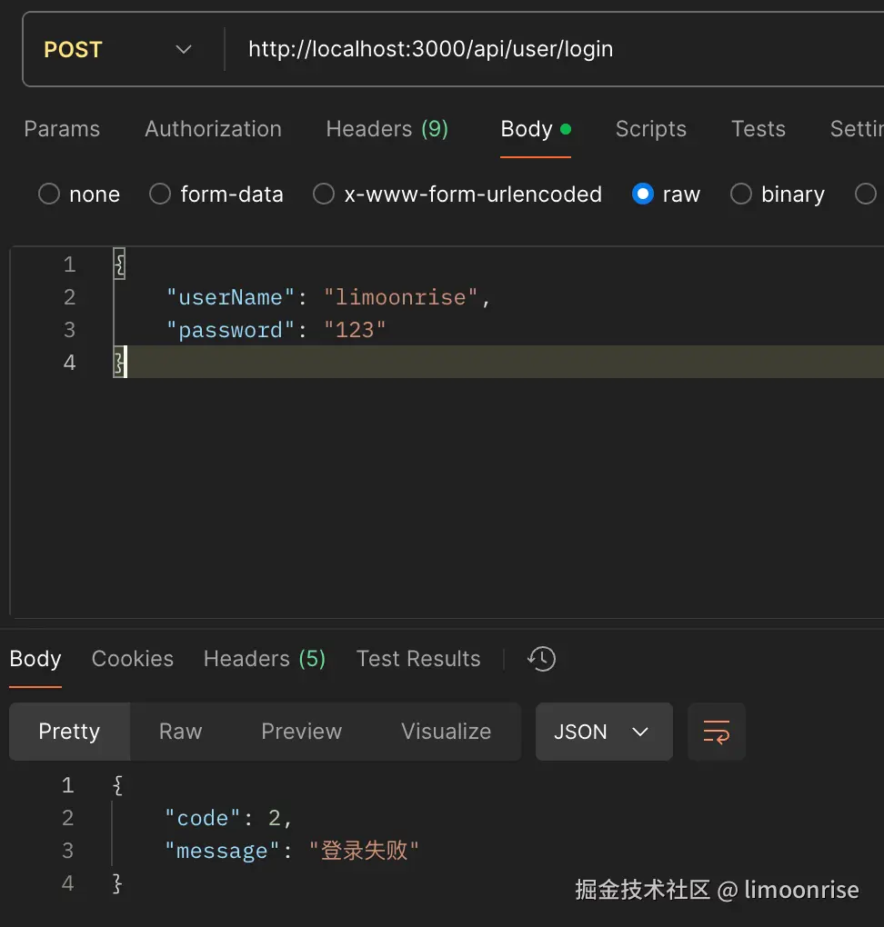
Task: Open the Test Results tab
Action: coord(418,659)
